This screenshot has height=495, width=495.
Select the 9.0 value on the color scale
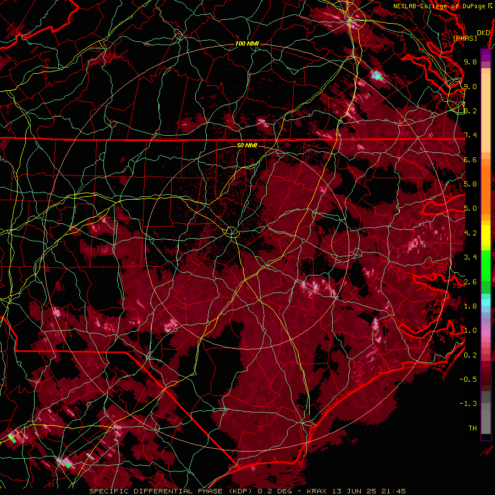coord(470,86)
